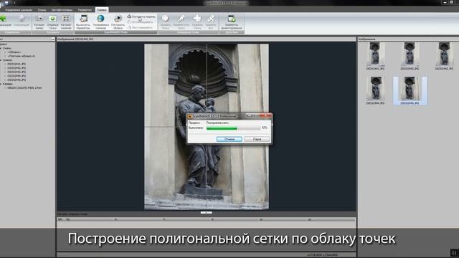459x258 pixels.
Task: Click the pause icon in bottom-right corner
Action: [454, 253]
